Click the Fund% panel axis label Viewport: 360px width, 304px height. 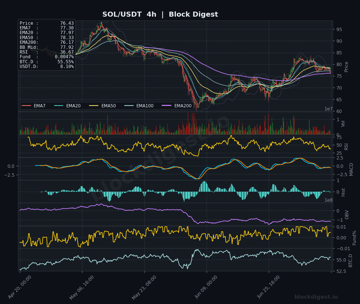(354, 238)
